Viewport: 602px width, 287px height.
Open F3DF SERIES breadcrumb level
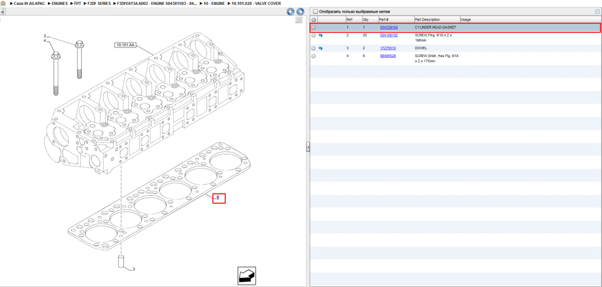pos(99,3)
